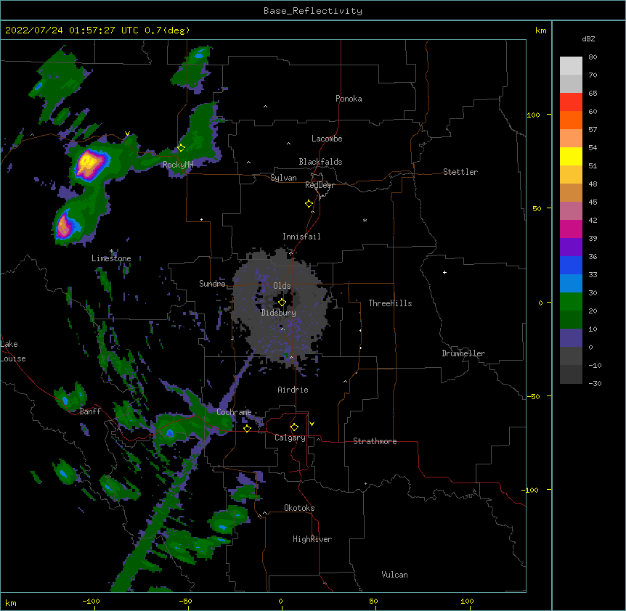The height and width of the screenshot is (611, 626).
Task: Pick the blue 33-36 dBZ legend swatch
Action: pyautogui.click(x=571, y=265)
